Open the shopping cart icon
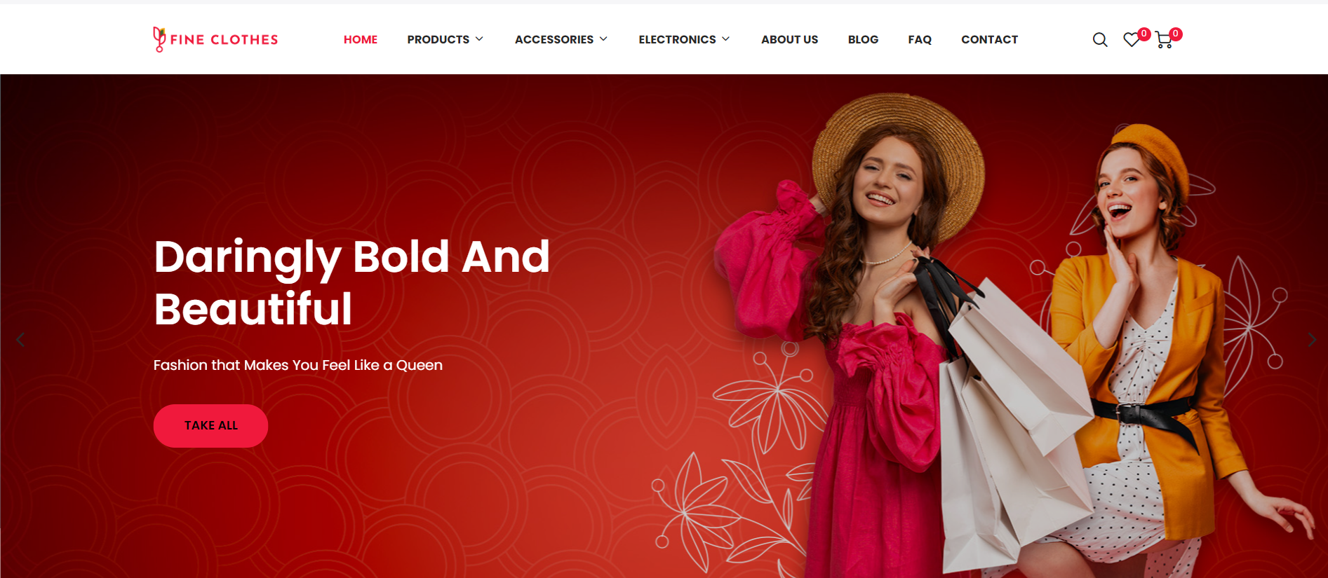Viewport: 1328px width, 578px height. point(1164,41)
